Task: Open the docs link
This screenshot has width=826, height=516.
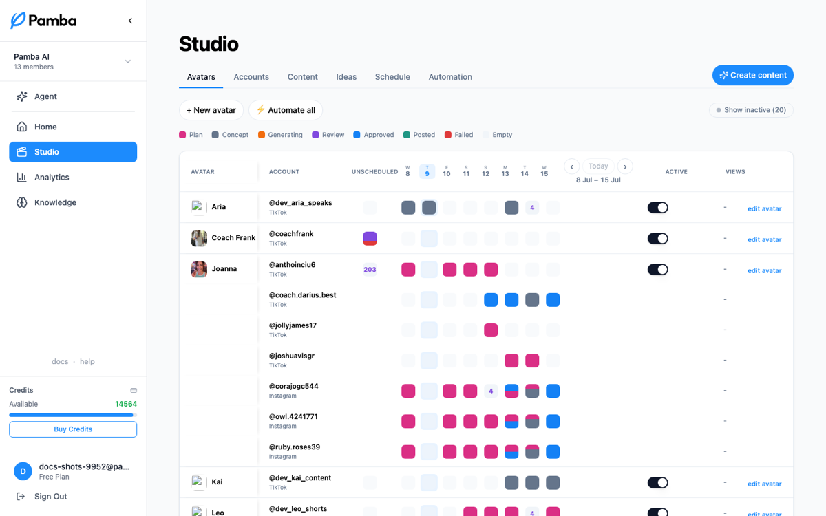Action: pyautogui.click(x=60, y=362)
